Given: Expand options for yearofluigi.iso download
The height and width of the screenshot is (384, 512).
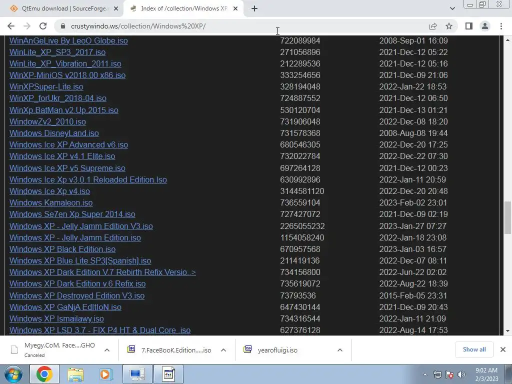Looking at the screenshot, I should pos(340,350).
